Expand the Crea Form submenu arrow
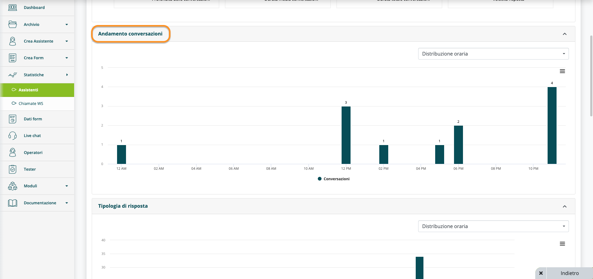 [x=67, y=58]
